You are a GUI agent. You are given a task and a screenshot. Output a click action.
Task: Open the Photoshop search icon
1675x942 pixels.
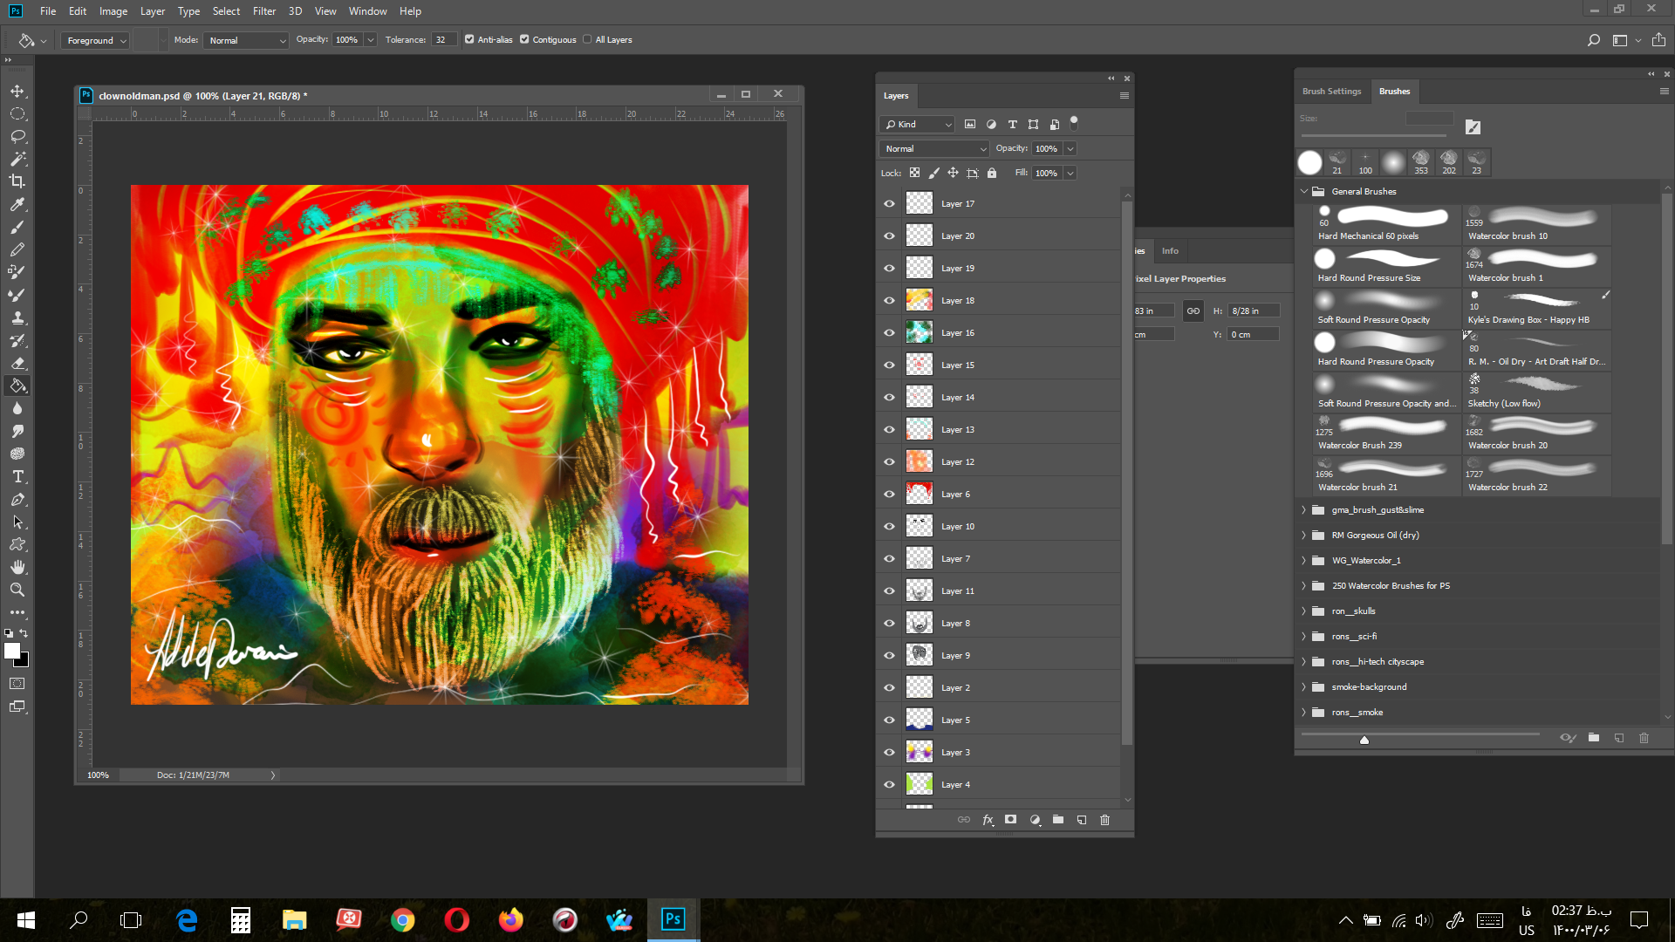coord(1593,40)
